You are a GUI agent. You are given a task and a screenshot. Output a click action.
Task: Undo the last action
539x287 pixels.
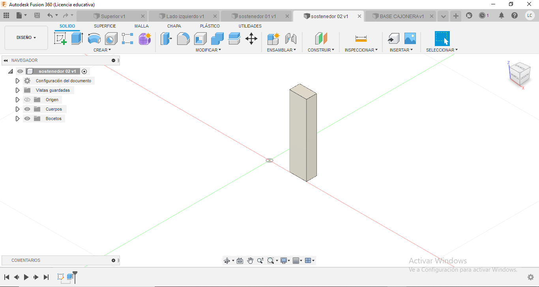[50, 15]
